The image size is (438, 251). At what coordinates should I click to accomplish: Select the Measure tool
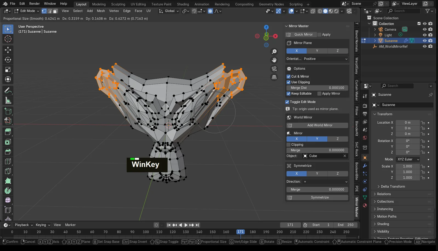pyautogui.click(x=8, y=100)
